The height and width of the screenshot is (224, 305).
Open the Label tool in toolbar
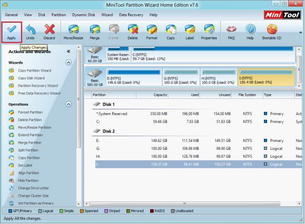[x=190, y=32]
